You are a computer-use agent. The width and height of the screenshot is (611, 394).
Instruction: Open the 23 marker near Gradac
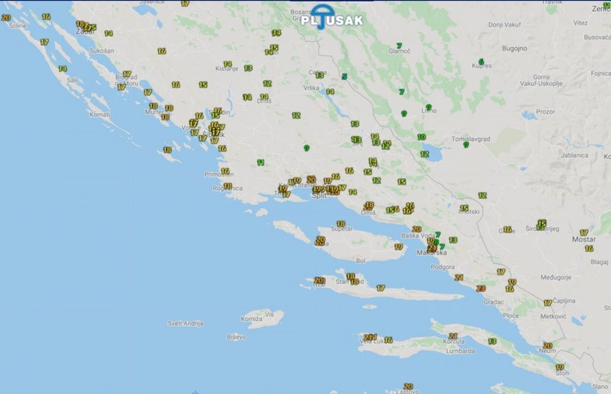click(481, 289)
